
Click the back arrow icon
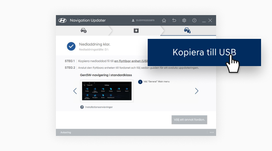point(174,20)
